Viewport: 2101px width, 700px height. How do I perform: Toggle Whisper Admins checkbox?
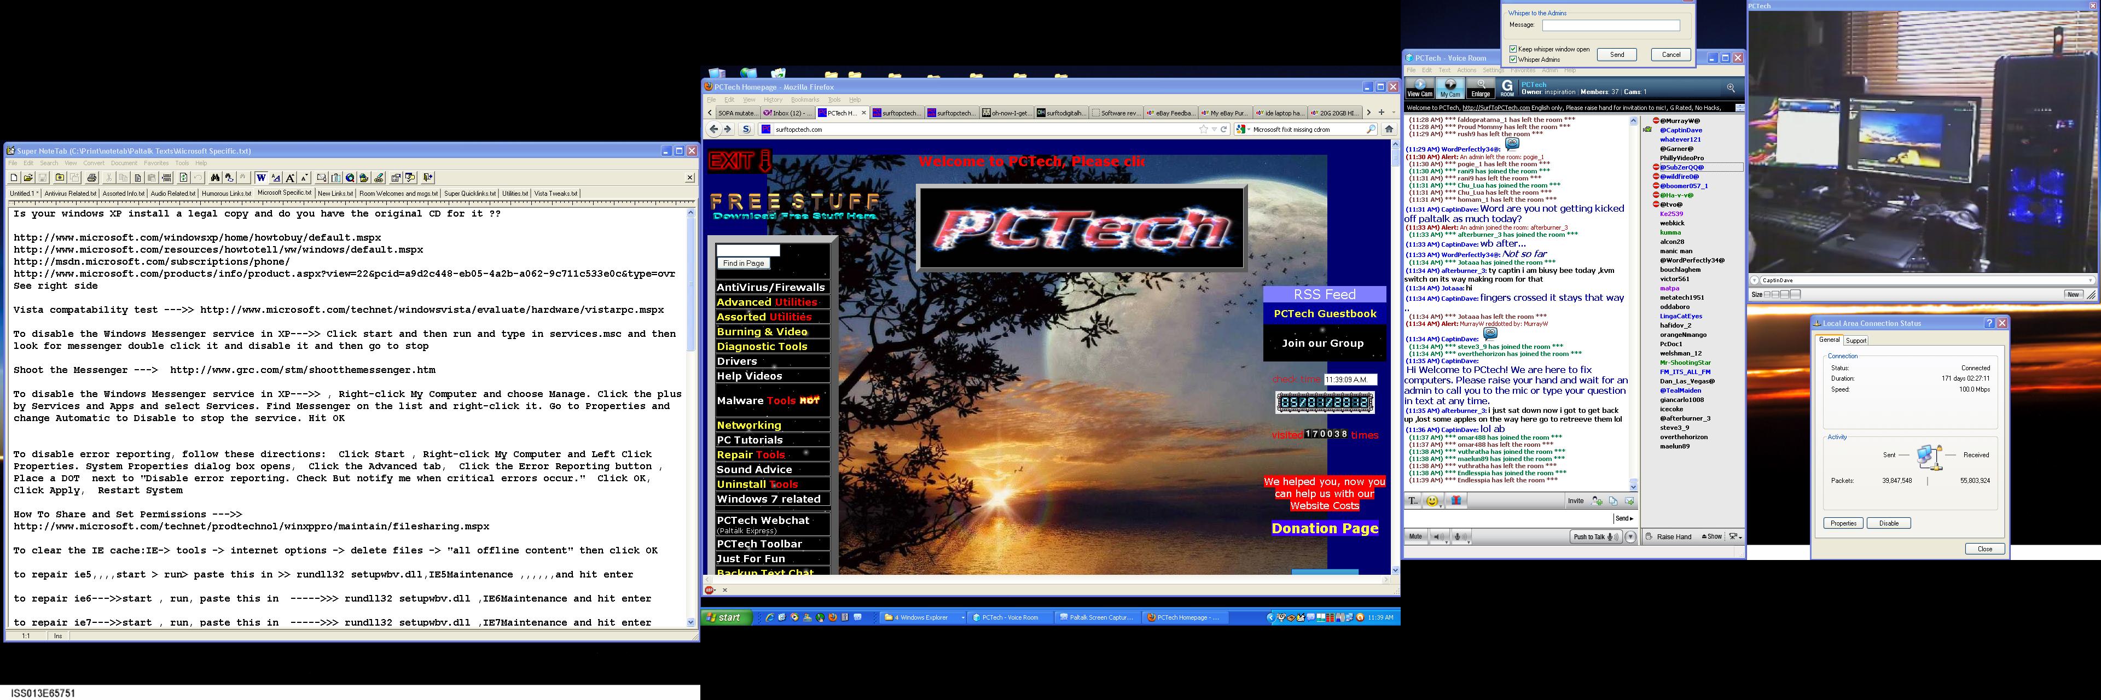click(x=1513, y=60)
